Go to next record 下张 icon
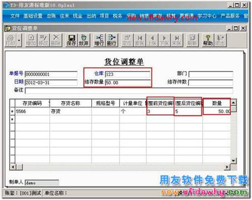 [x=164, y=40]
